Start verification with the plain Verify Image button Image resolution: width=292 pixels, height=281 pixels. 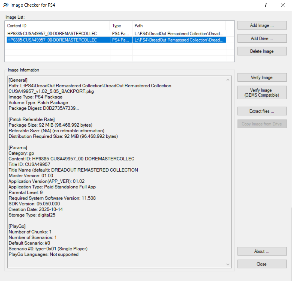(262, 78)
